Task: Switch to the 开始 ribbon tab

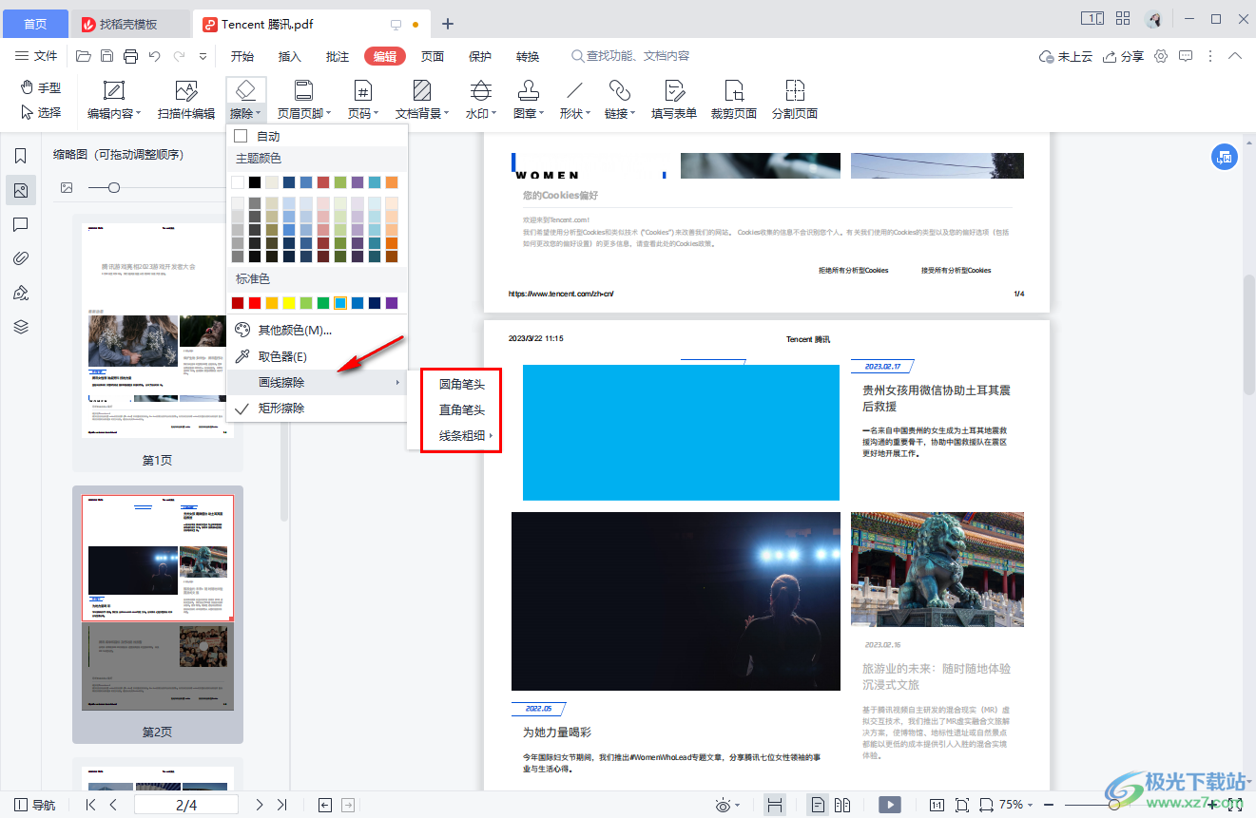Action: pos(242,56)
